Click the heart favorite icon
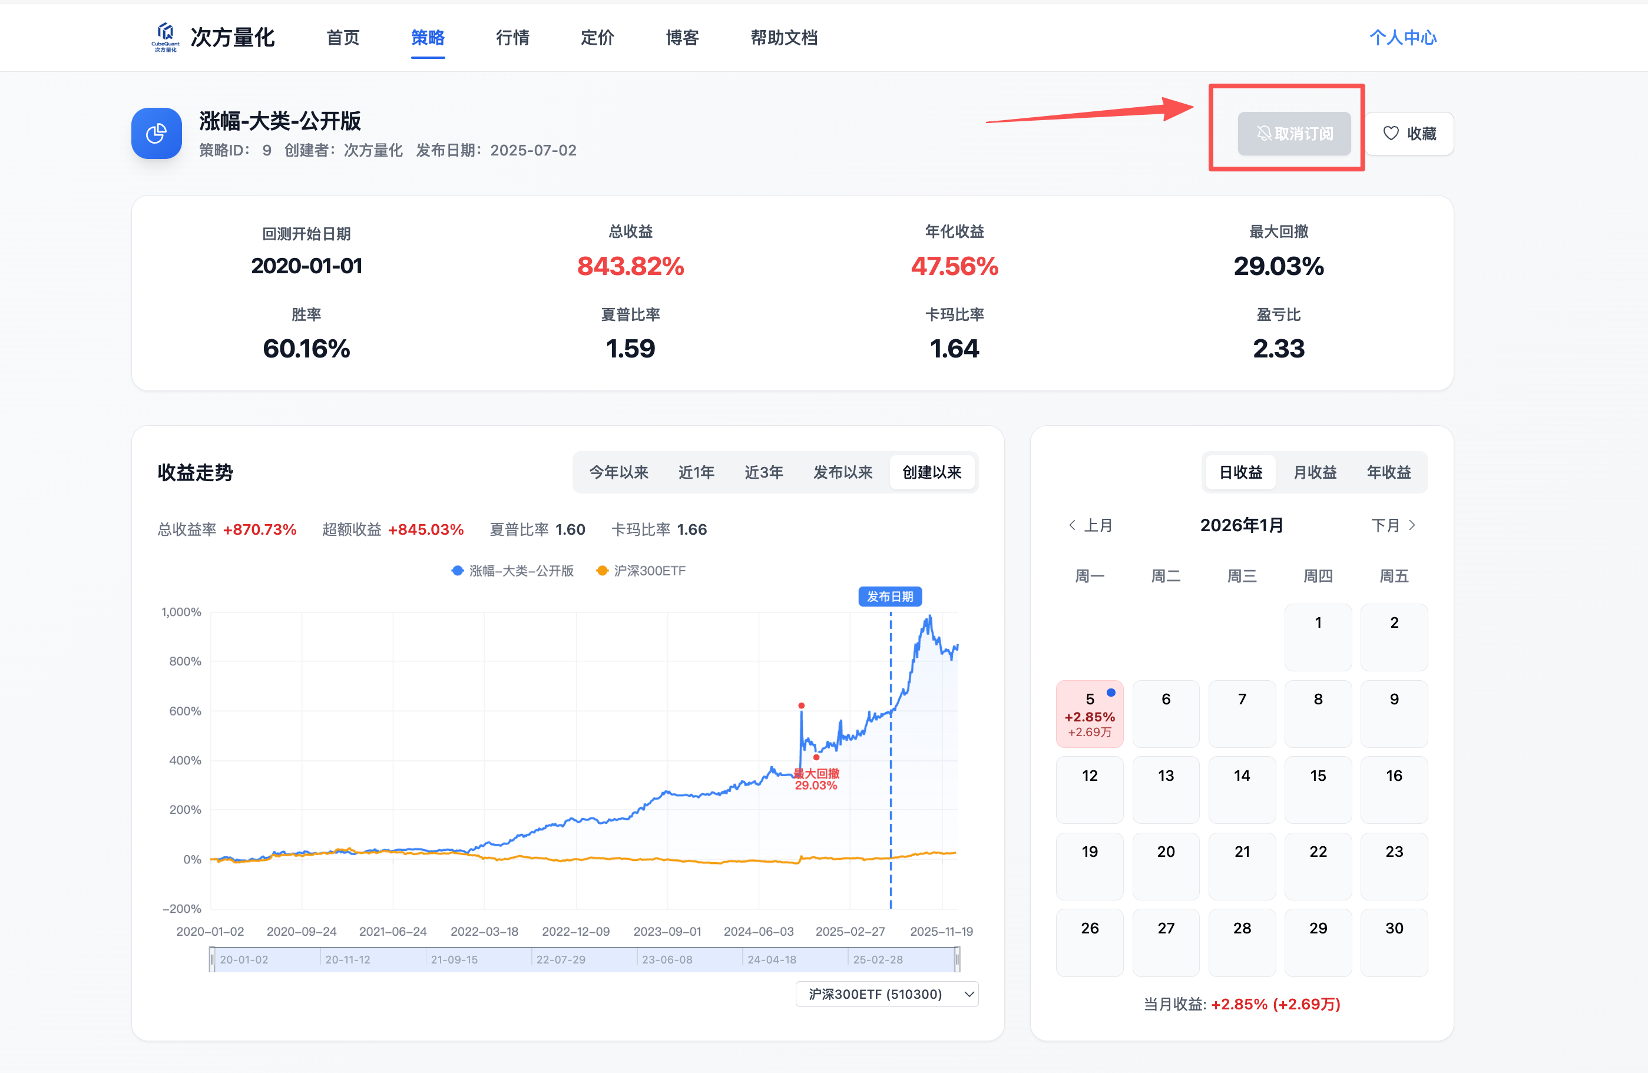Viewport: 1648px width, 1073px height. point(1391,133)
